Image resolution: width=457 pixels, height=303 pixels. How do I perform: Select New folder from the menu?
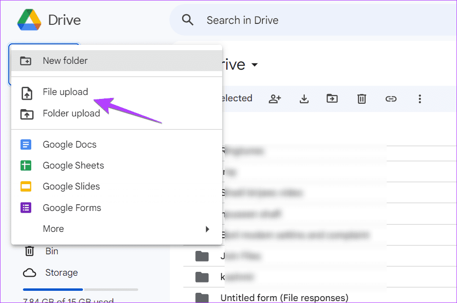tap(65, 60)
